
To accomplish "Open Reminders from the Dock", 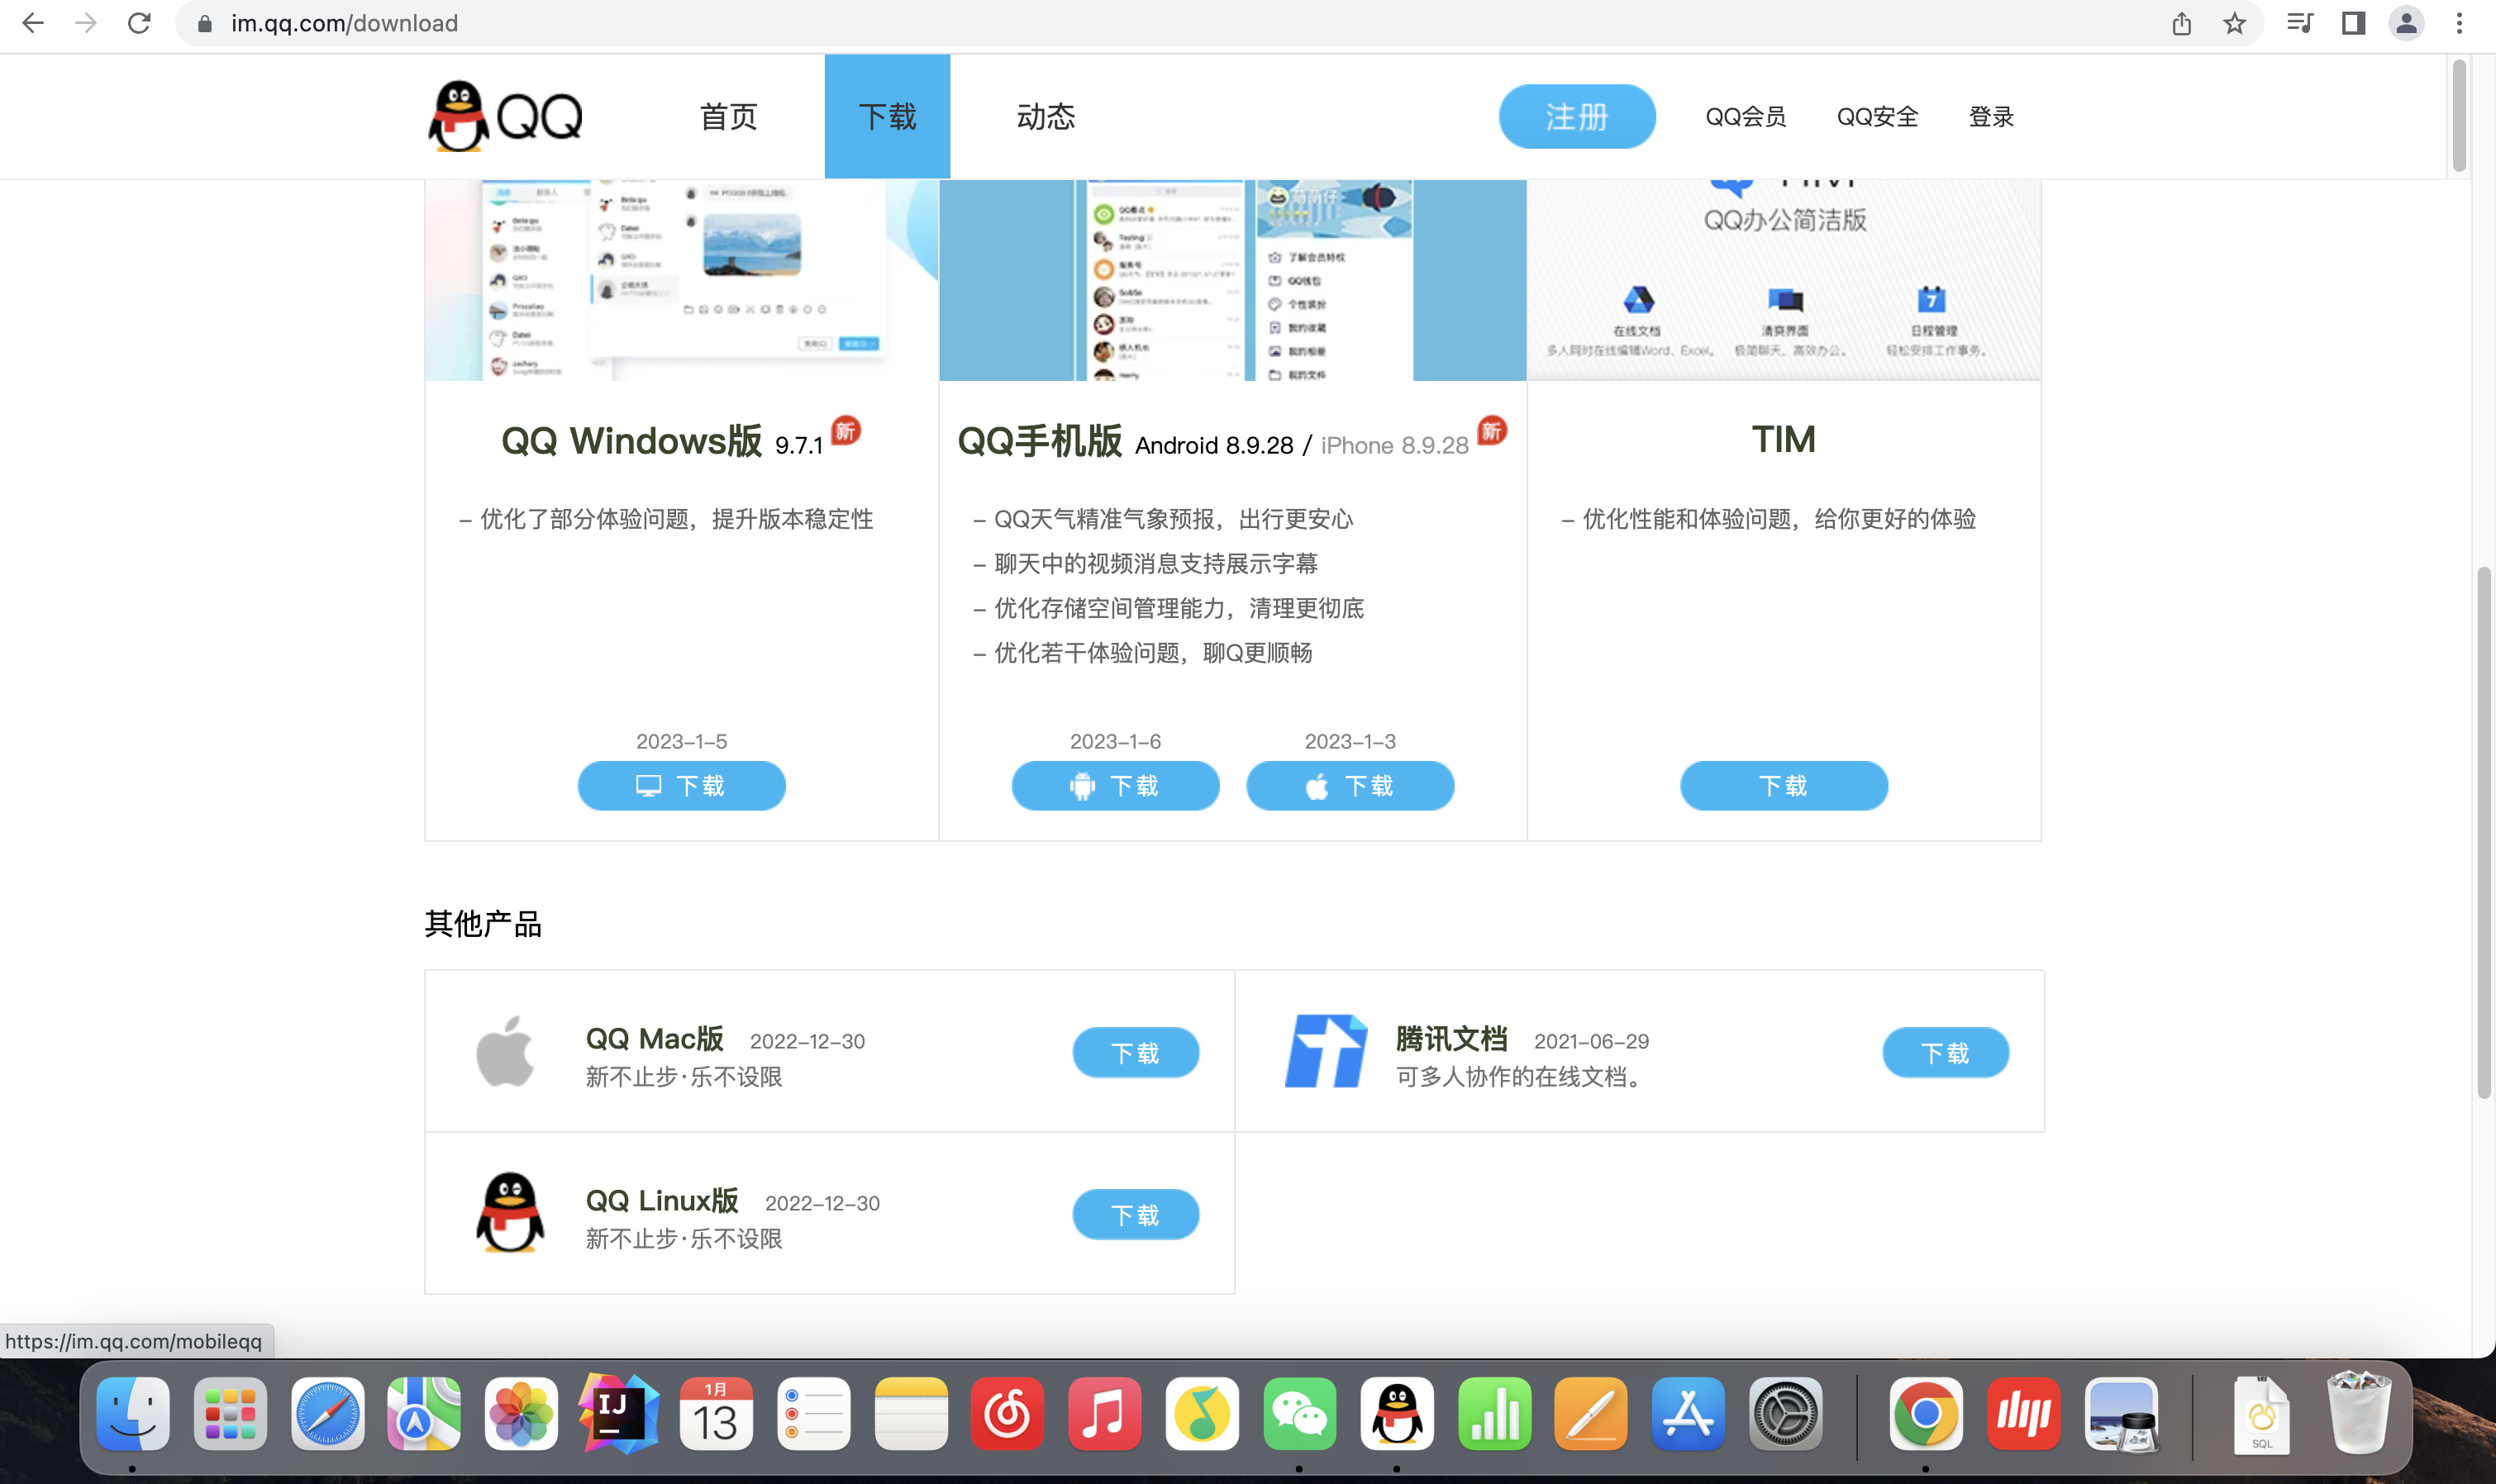I will (813, 1413).
